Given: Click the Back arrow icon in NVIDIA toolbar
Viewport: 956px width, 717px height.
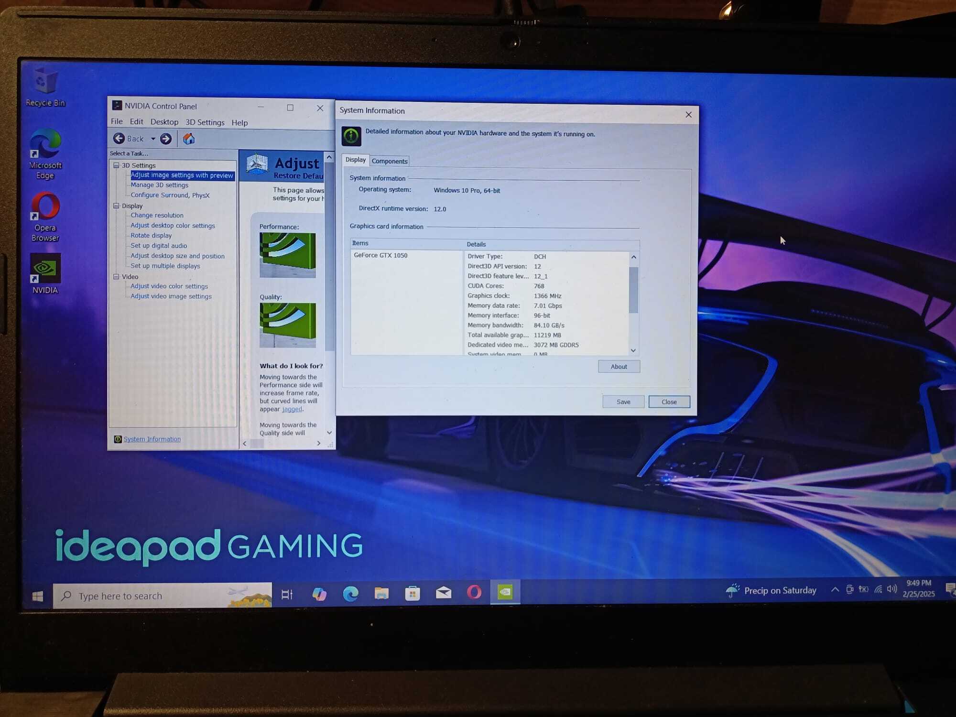Looking at the screenshot, I should tap(119, 139).
